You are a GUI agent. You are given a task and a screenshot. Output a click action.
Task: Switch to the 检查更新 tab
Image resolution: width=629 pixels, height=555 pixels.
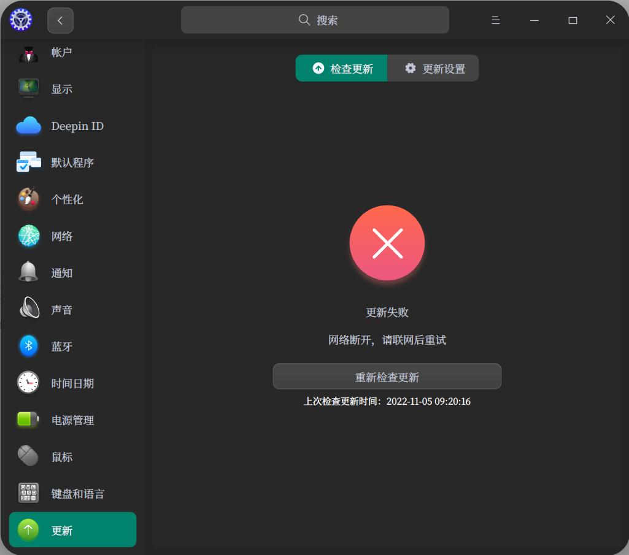tap(341, 68)
